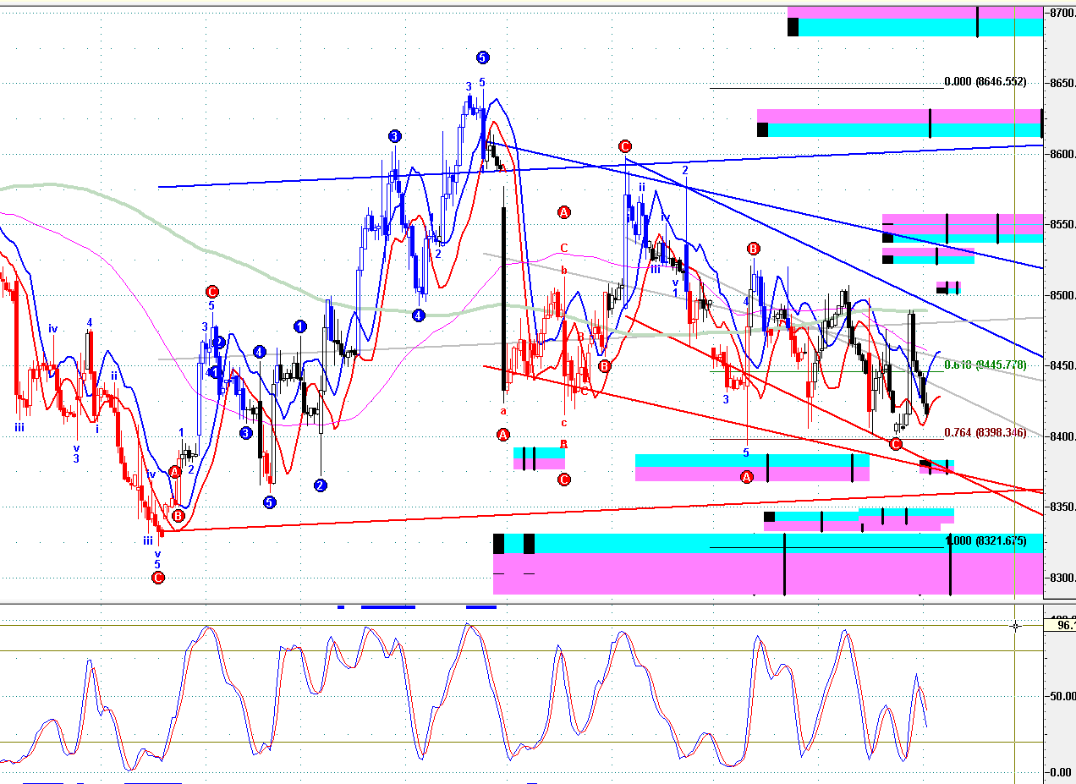
Task: Click the red circled C at bottom-left low
Action: pos(157,578)
